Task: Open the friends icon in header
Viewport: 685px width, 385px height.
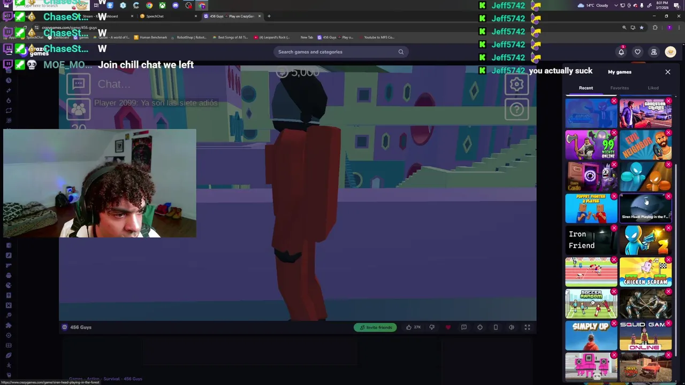Action: click(x=653, y=52)
